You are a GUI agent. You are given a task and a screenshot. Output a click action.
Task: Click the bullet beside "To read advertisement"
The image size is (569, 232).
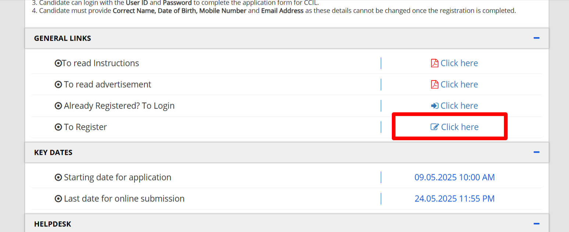click(58, 84)
